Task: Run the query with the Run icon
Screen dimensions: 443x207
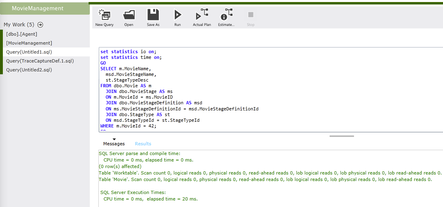Action: [x=178, y=17]
